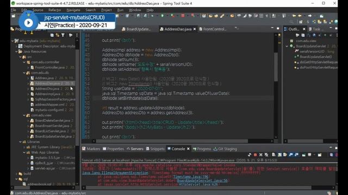This screenshot has width=348, height=195.
Task: Open the Refactor menu
Action: (x=54, y=10)
